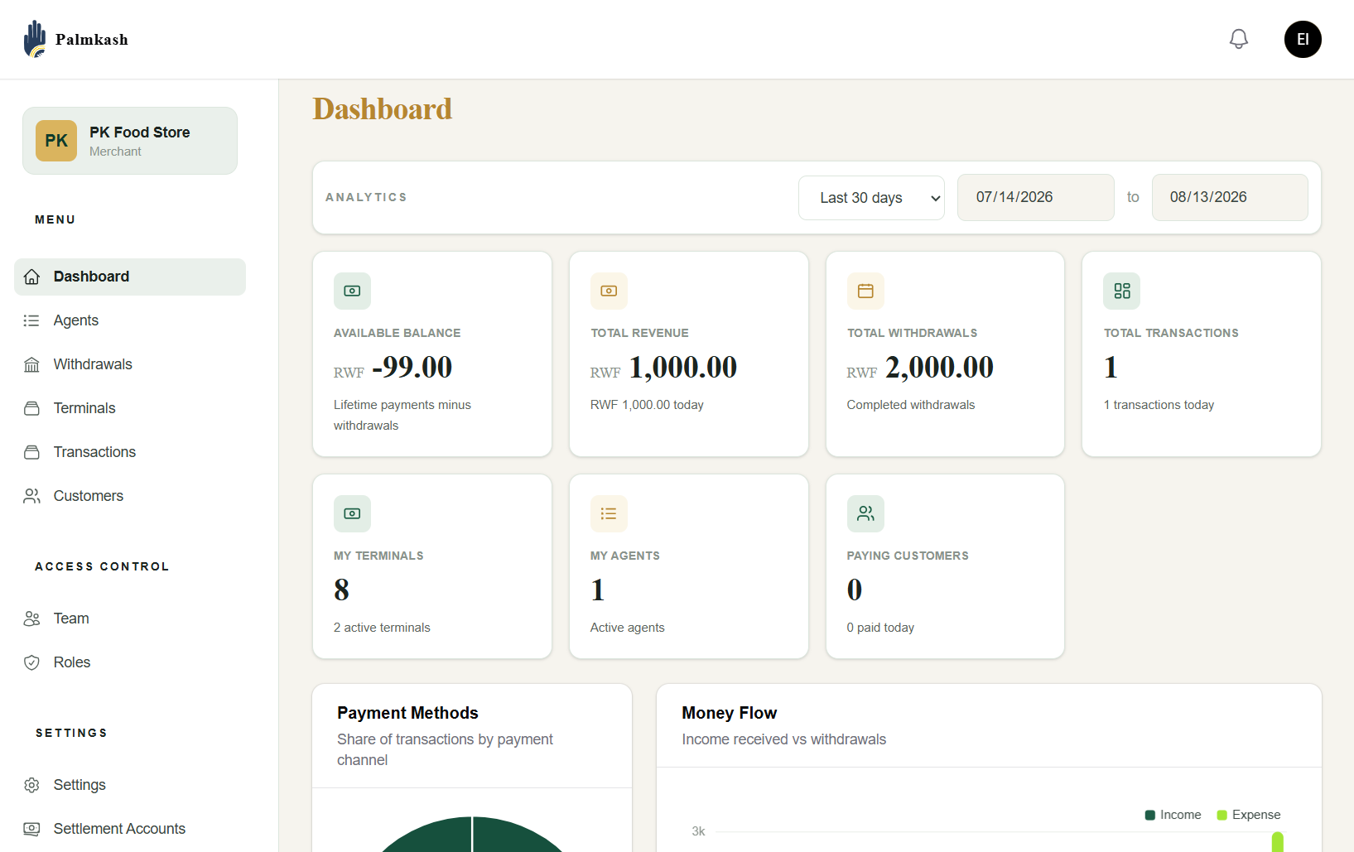Click the 'RWF 1,000.00 today' text
1354x852 pixels.
pyautogui.click(x=647, y=405)
